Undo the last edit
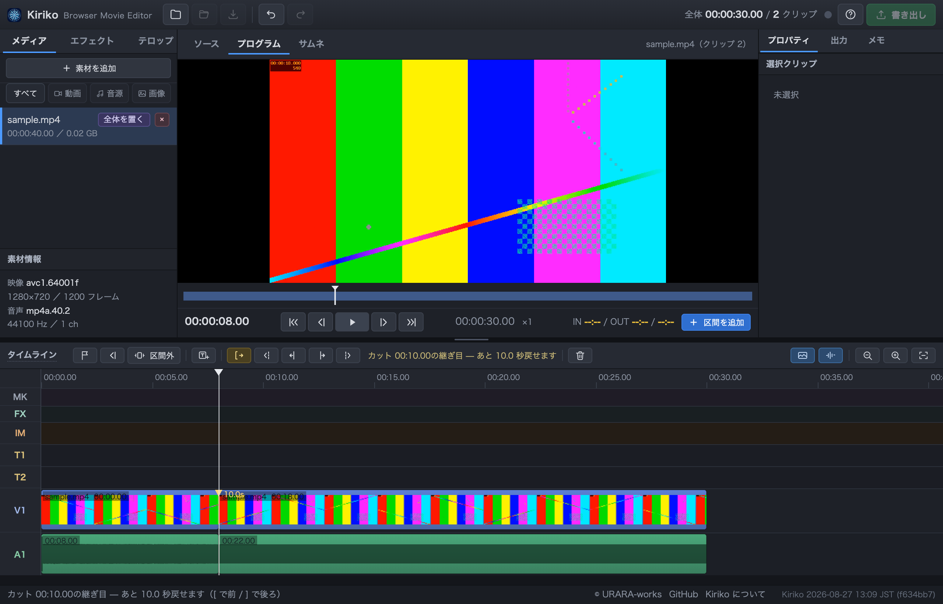This screenshot has width=943, height=604. tap(271, 14)
